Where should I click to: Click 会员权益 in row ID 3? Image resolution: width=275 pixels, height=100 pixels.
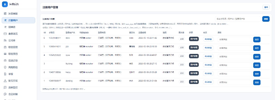click(208, 65)
